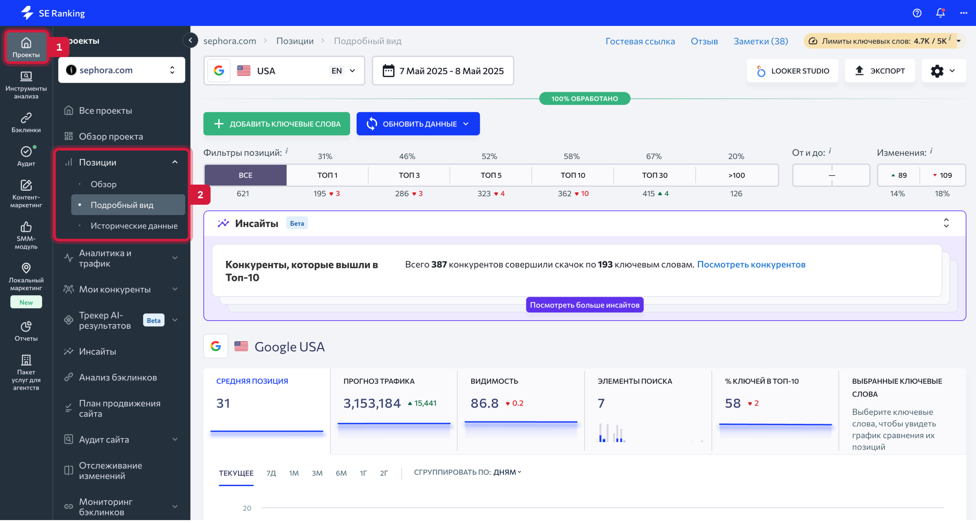Collapse the sidebar with the arrow button
This screenshot has height=523, width=976.
190,40
